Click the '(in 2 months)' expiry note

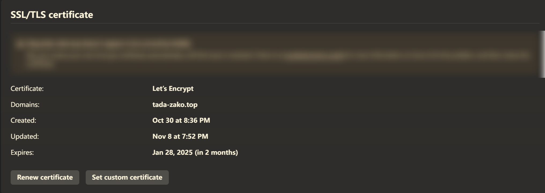[x=216, y=152]
